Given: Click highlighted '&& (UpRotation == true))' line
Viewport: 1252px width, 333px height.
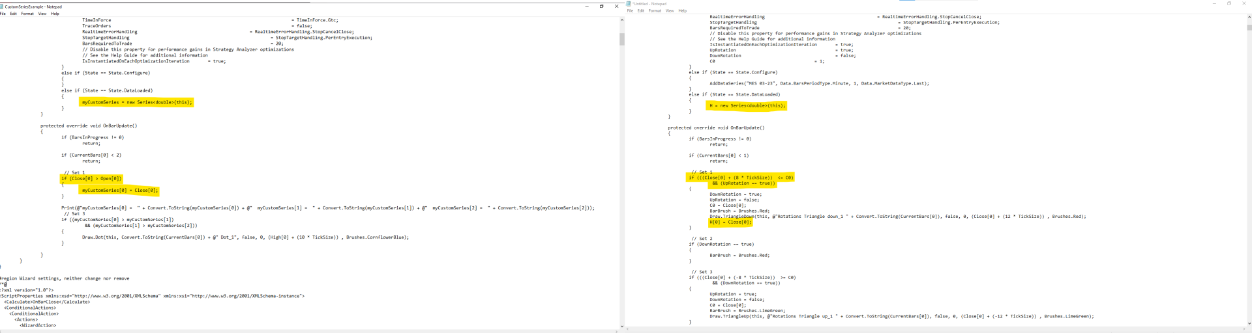Looking at the screenshot, I should point(743,183).
